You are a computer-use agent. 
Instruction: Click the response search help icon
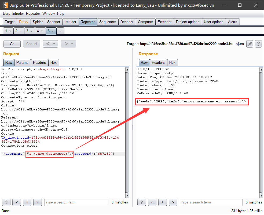pos(142,202)
